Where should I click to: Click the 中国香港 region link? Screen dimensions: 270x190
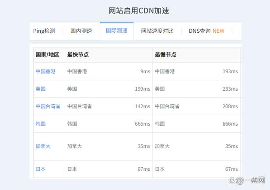(x=46, y=71)
